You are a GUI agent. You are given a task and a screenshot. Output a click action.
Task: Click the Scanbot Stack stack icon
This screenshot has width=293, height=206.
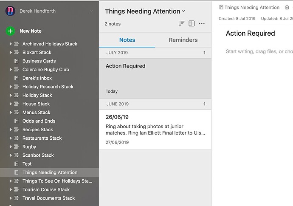tap(17, 155)
